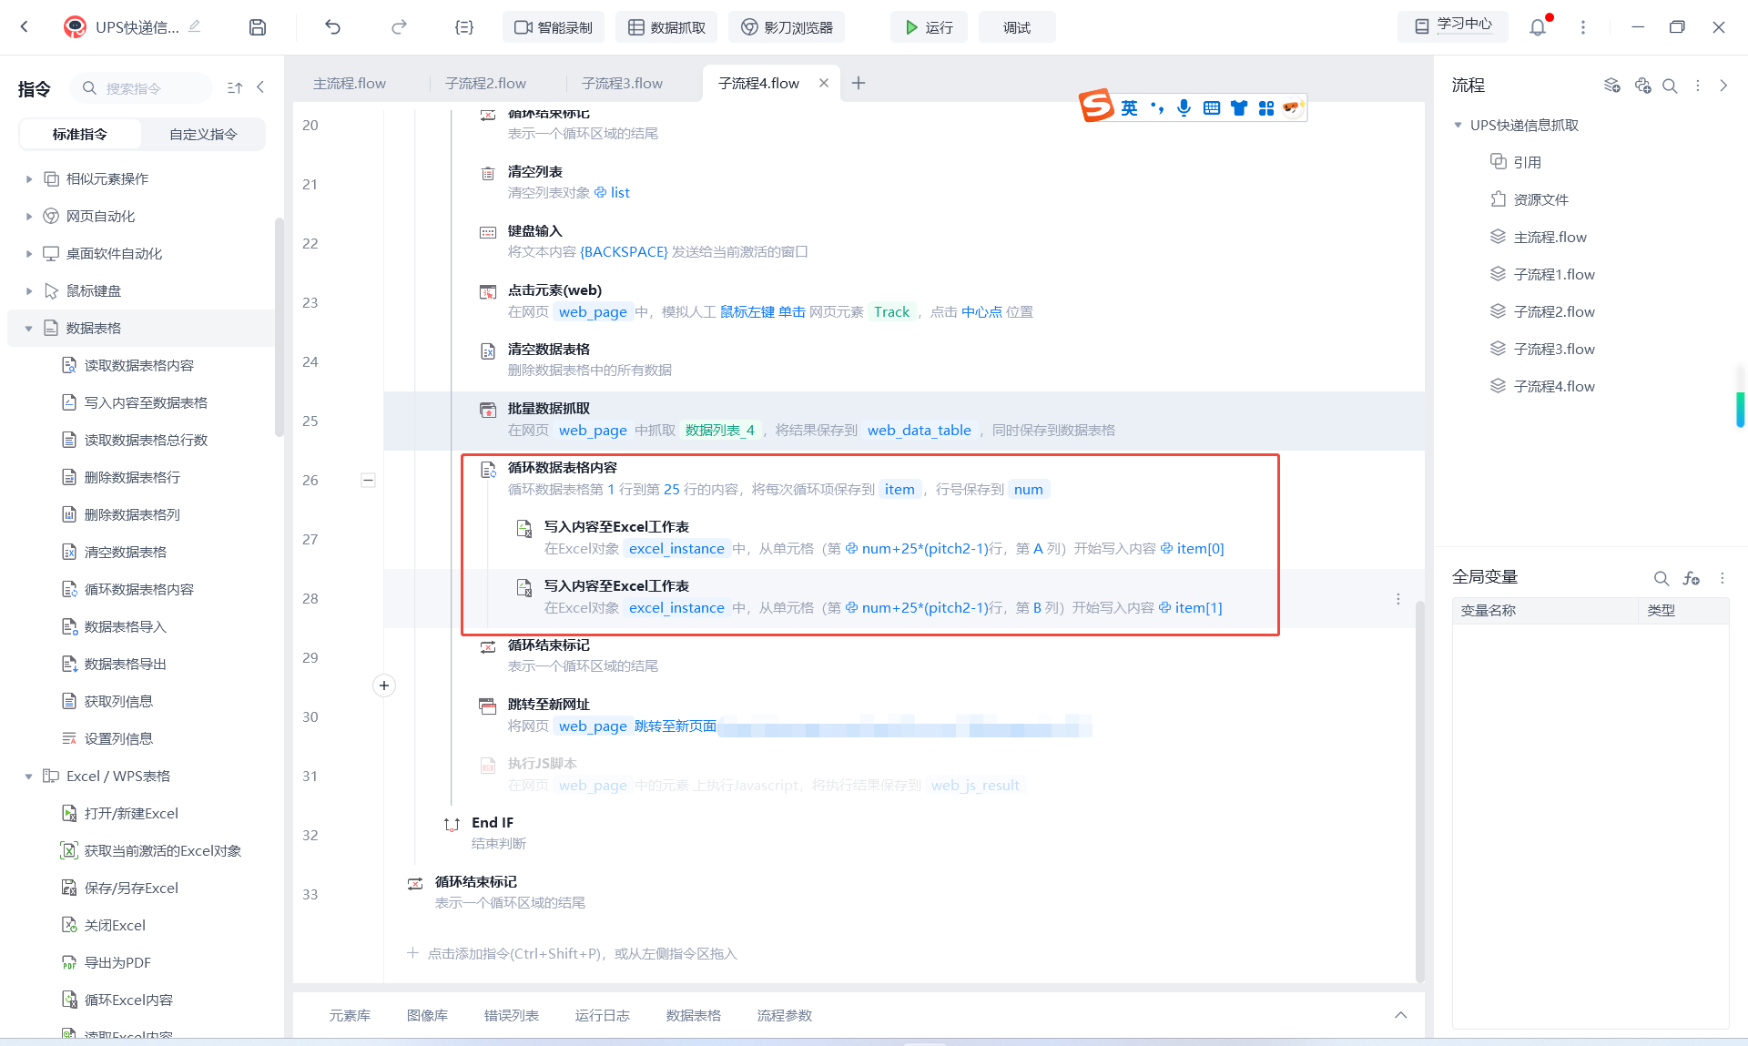Add a global variable function icon
1748x1046 pixels.
click(1692, 578)
